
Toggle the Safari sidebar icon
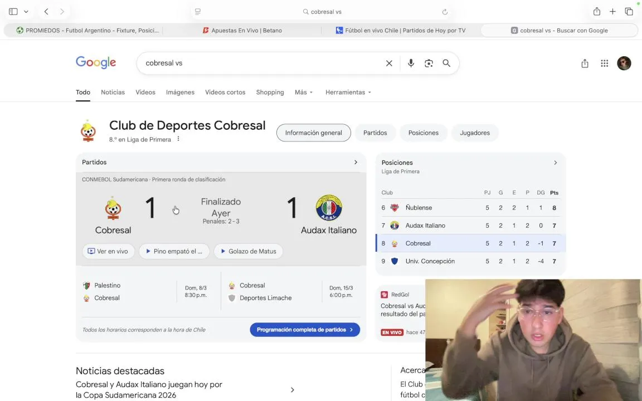[x=13, y=12]
